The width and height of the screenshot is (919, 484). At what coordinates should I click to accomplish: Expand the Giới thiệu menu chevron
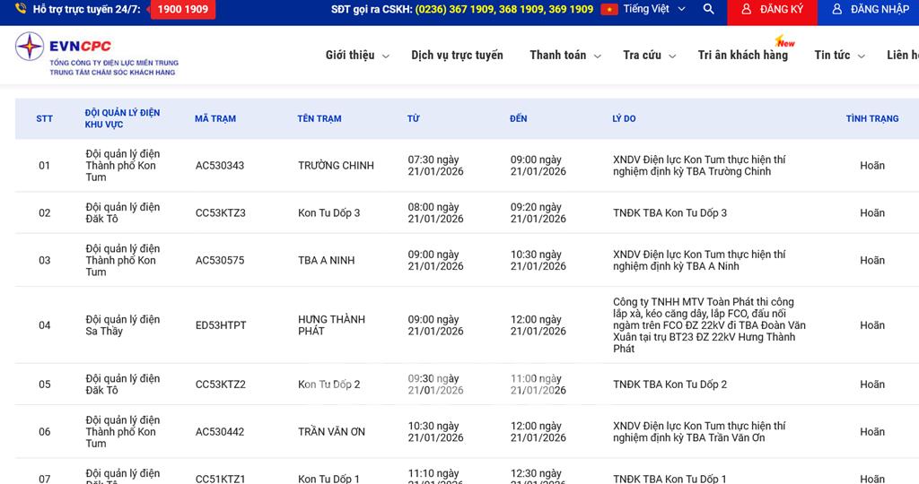click(386, 56)
